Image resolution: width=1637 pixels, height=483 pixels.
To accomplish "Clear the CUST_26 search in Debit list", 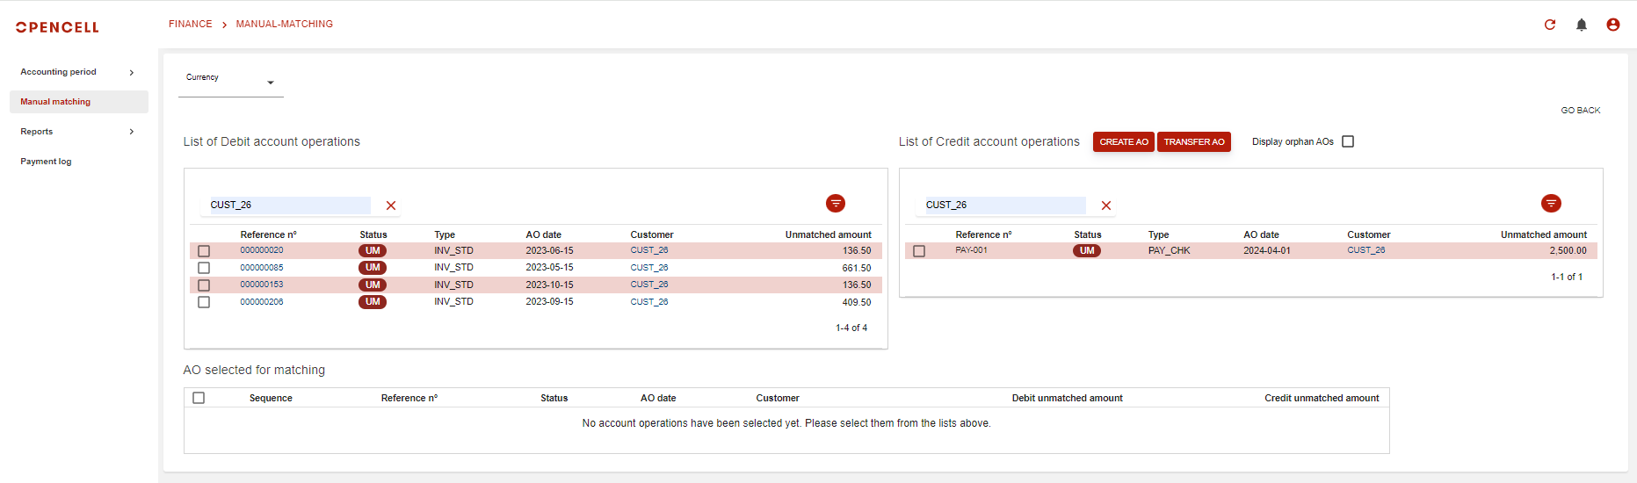I will (391, 205).
